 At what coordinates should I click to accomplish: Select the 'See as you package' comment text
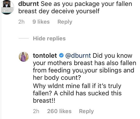(75, 7)
